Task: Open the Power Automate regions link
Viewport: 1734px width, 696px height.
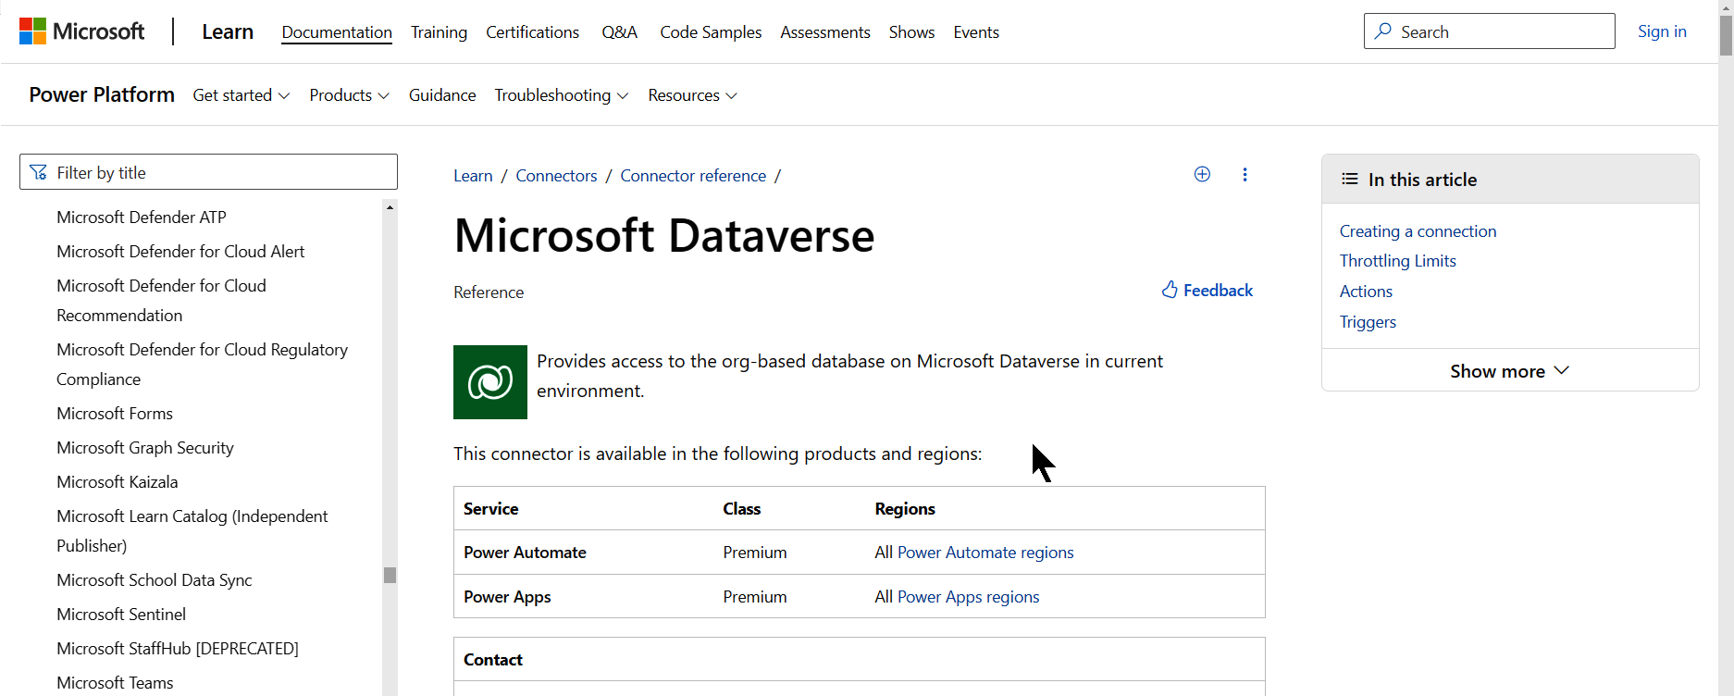Action: (985, 553)
